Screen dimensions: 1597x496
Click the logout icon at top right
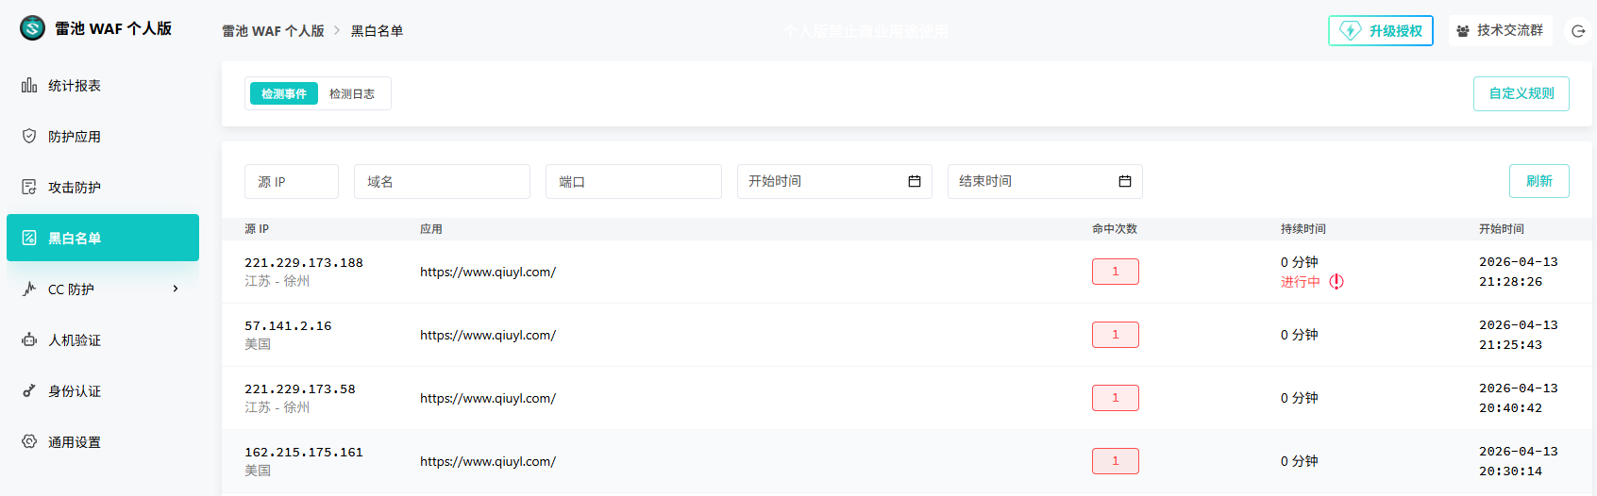click(x=1577, y=31)
